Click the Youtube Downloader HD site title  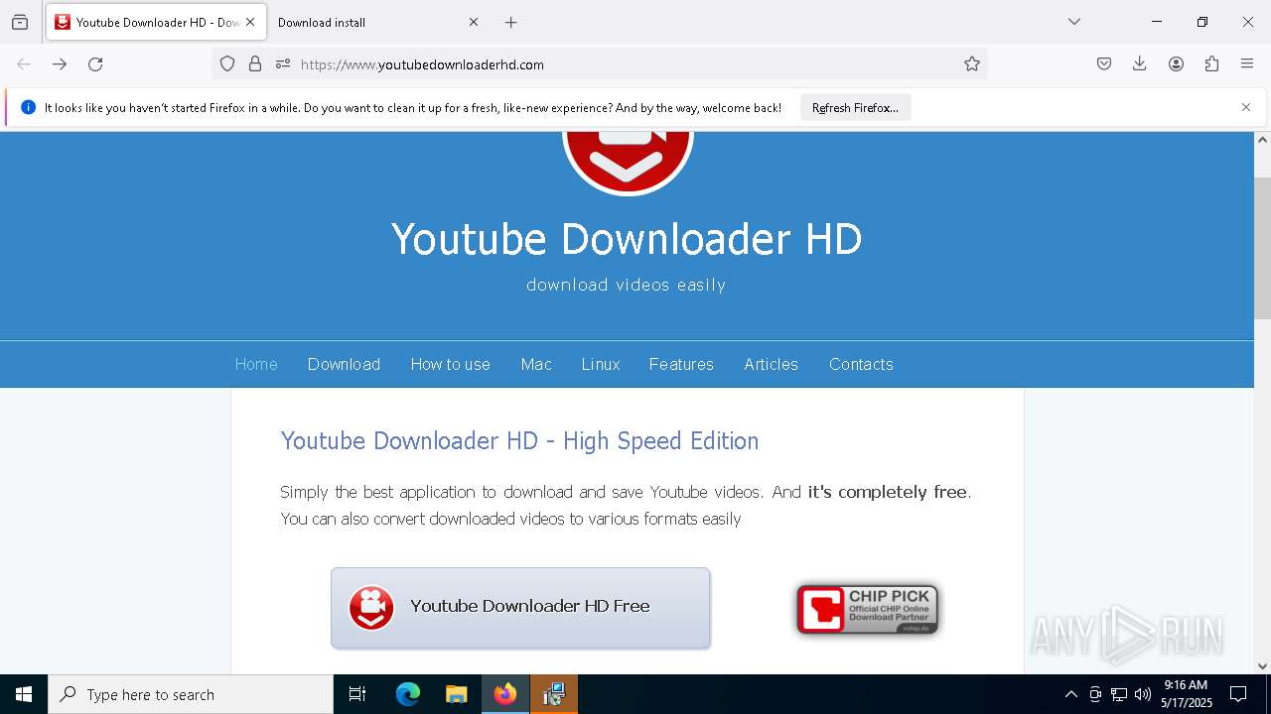click(627, 239)
